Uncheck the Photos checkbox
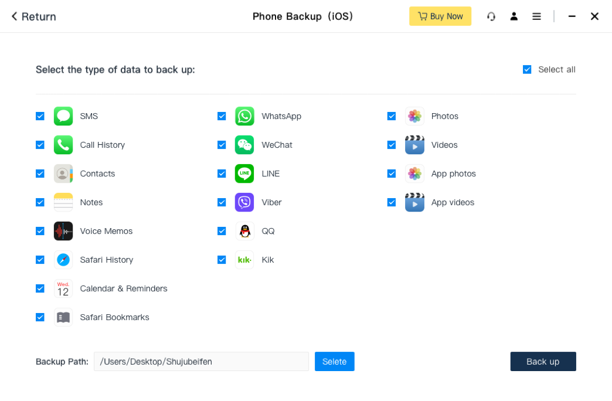 pos(392,116)
